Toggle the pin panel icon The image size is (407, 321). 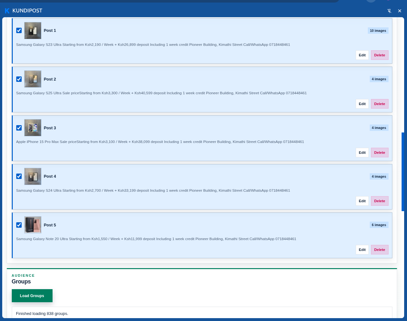point(389,11)
